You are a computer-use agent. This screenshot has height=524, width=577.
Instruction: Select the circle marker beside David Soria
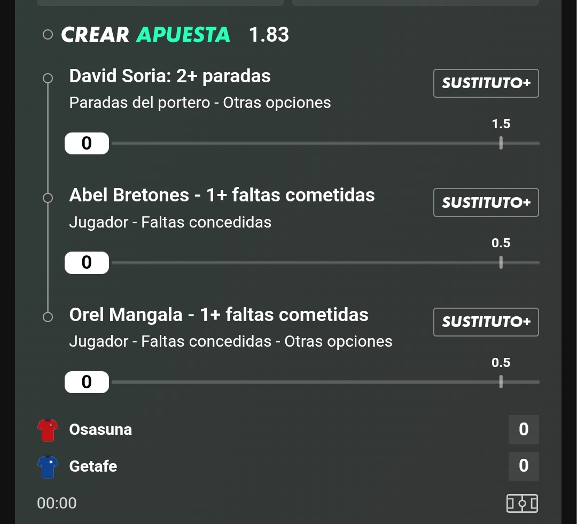click(x=48, y=79)
